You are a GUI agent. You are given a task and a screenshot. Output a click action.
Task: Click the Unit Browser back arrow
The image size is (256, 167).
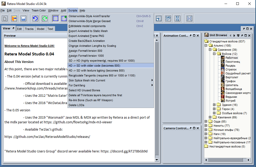[x=230, y=35]
